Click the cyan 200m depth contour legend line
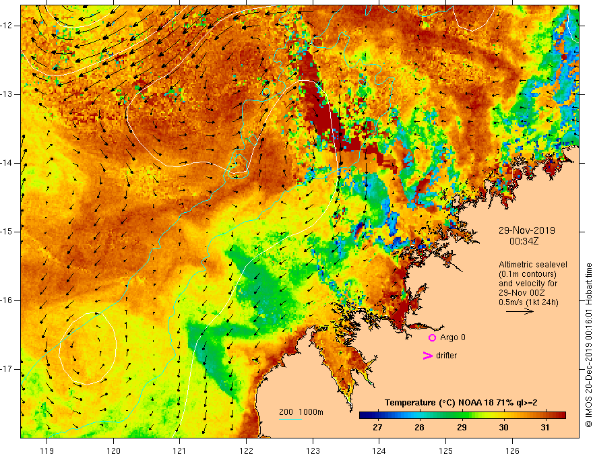Screen dimensions: 593x458 (x=290, y=419)
